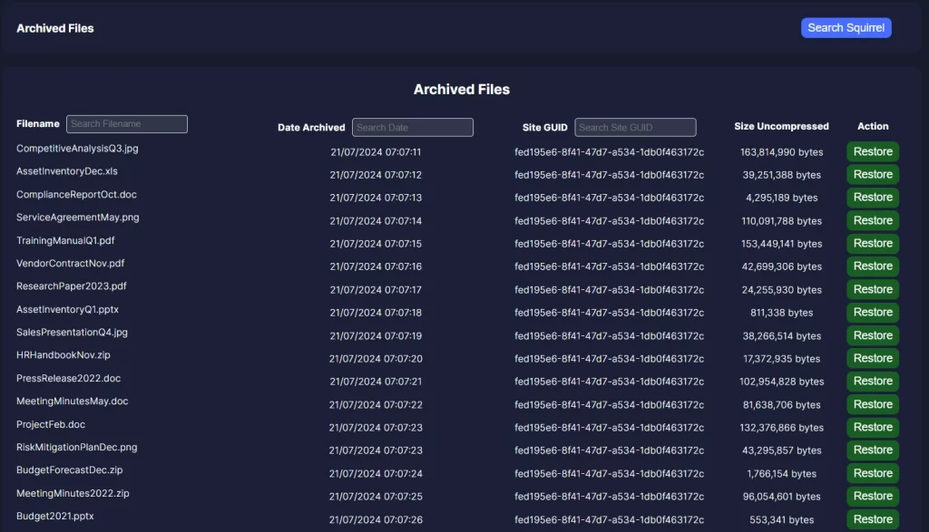Hit Restore for ResearchPaper2023.pdf

[x=873, y=289]
